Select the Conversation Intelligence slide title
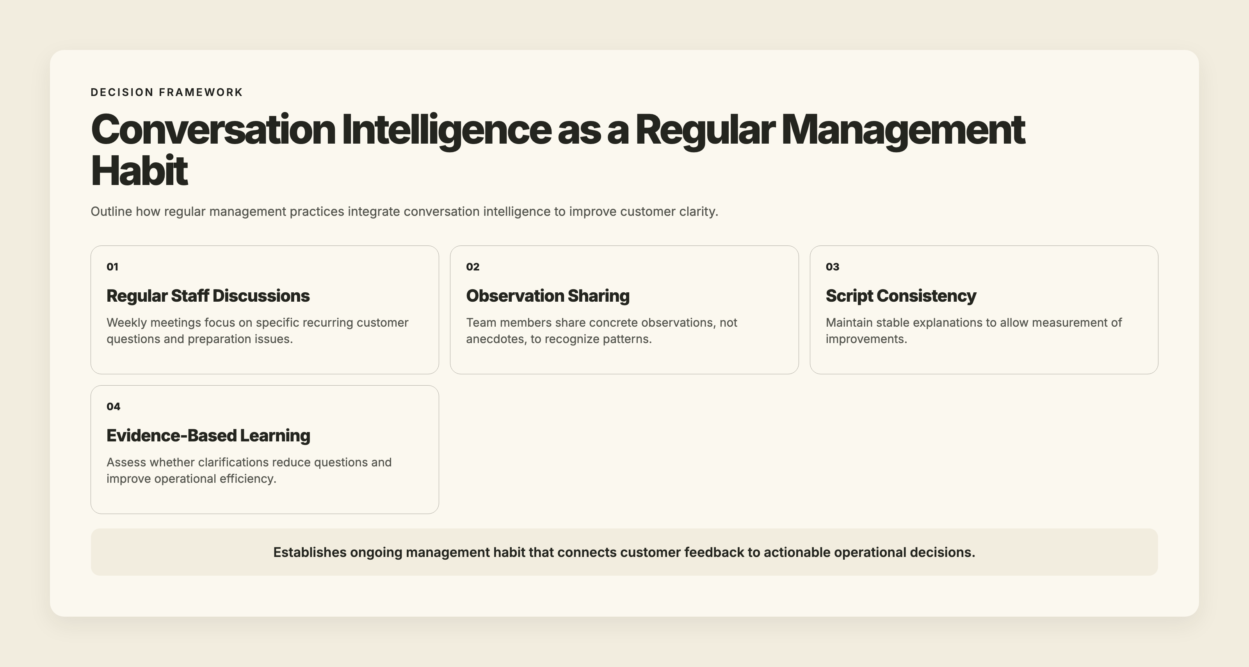The width and height of the screenshot is (1249, 667). [x=558, y=150]
